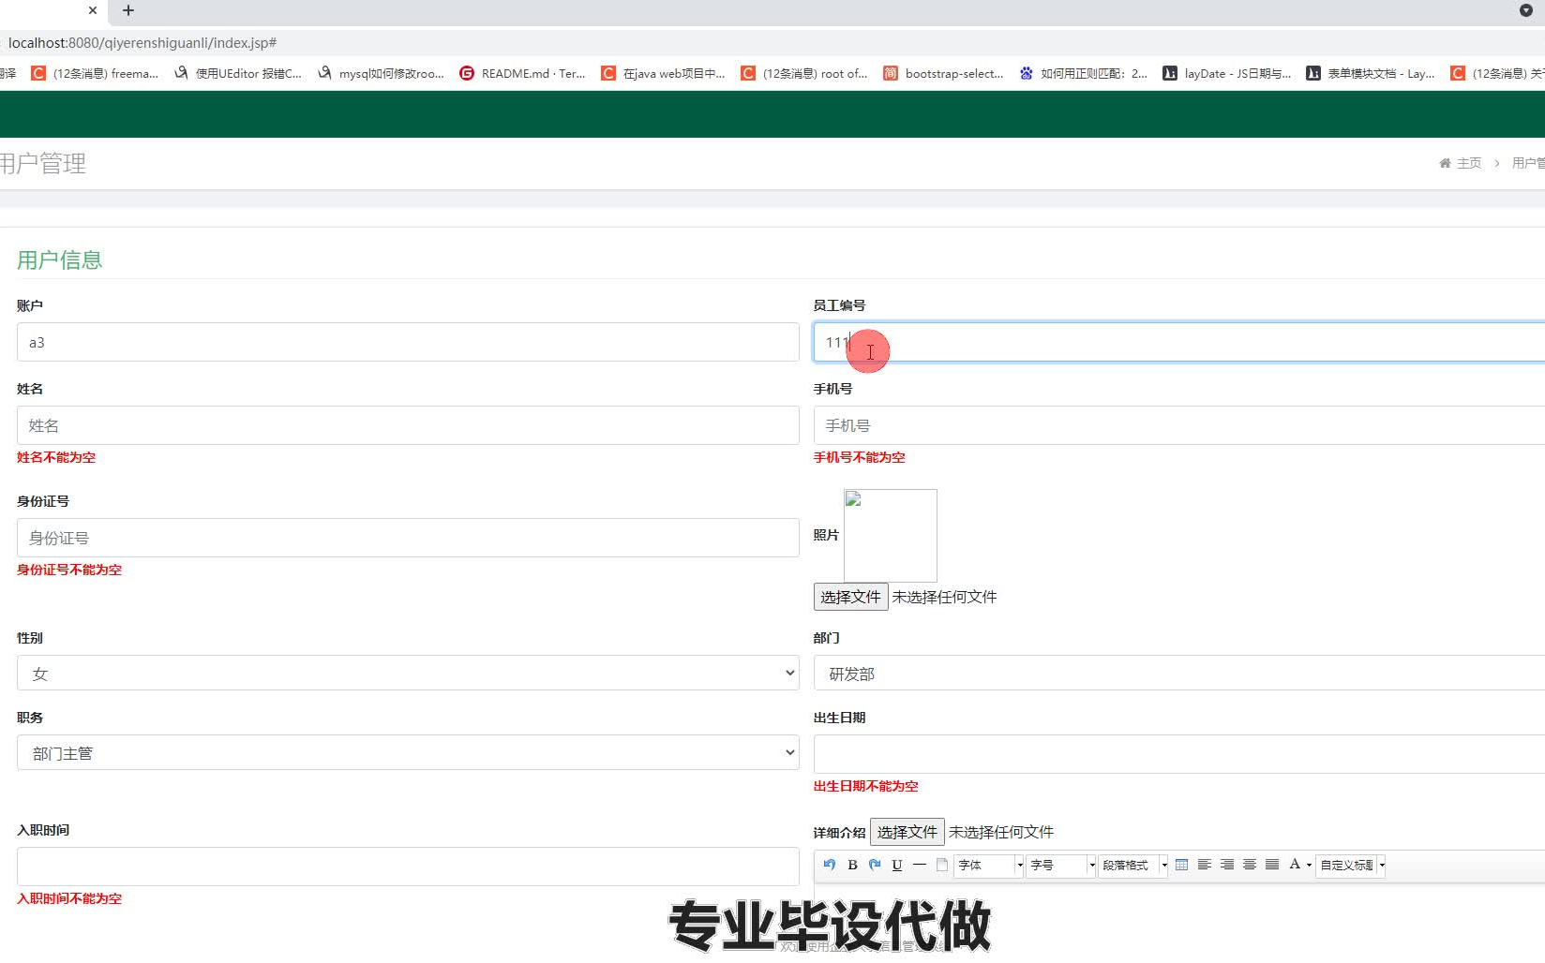Open the 段落格式 paragraph format dropdown
The width and height of the screenshot is (1545, 963).
[x=1133, y=865]
